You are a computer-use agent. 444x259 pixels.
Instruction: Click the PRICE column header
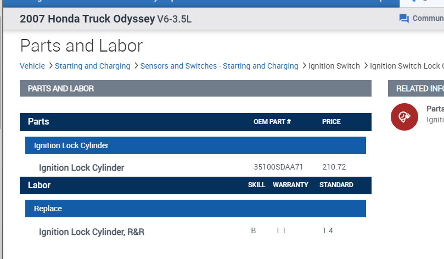[x=331, y=122]
